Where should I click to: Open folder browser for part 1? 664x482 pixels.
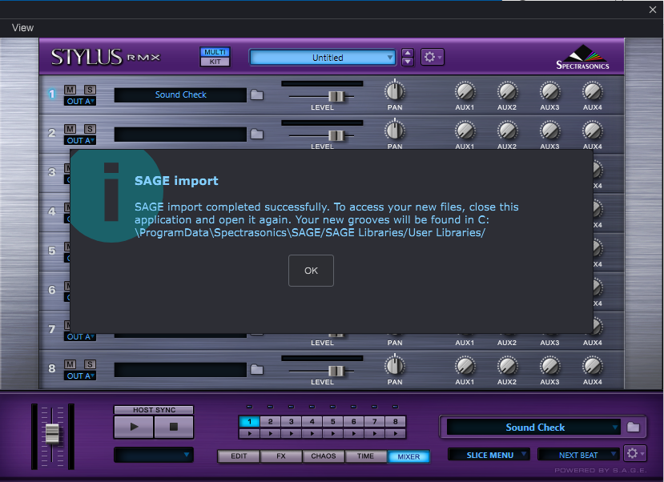point(256,94)
